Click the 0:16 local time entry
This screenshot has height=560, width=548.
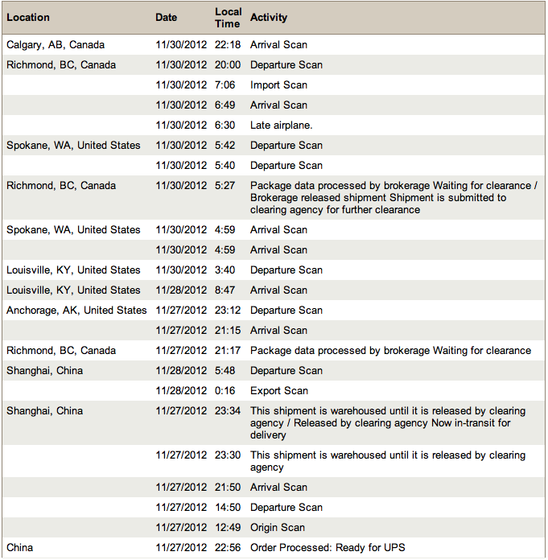coord(226,391)
